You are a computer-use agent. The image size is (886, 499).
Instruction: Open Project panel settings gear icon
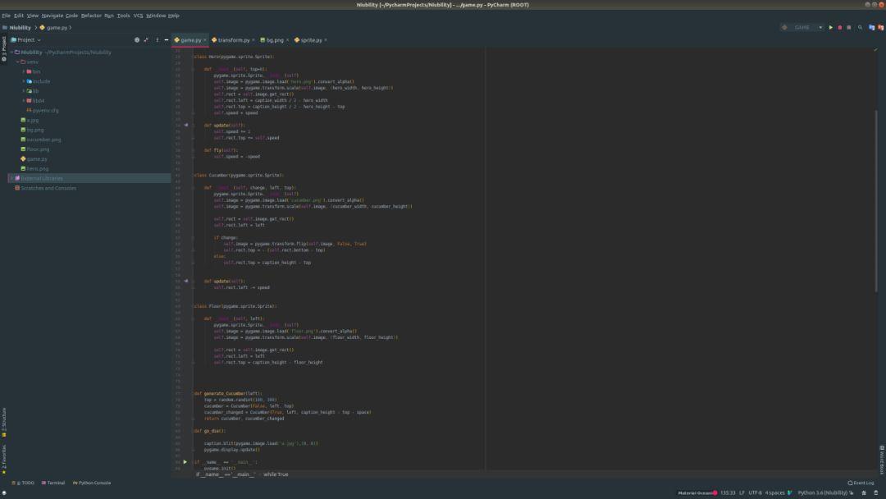(157, 39)
